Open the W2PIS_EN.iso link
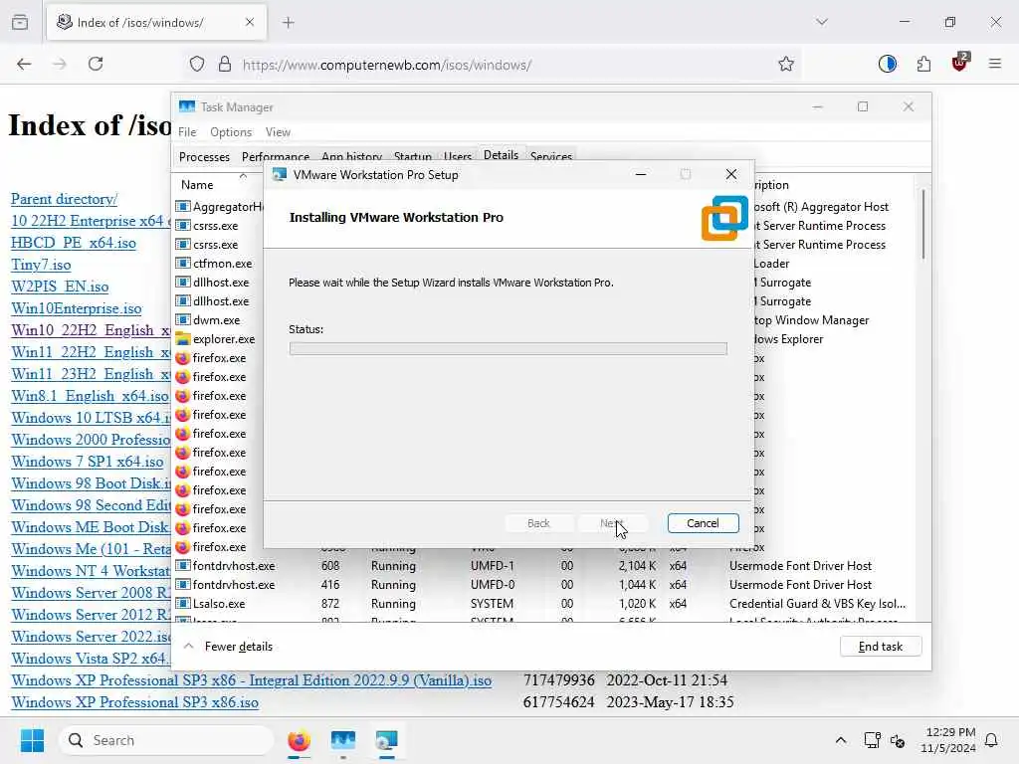 pos(60,286)
